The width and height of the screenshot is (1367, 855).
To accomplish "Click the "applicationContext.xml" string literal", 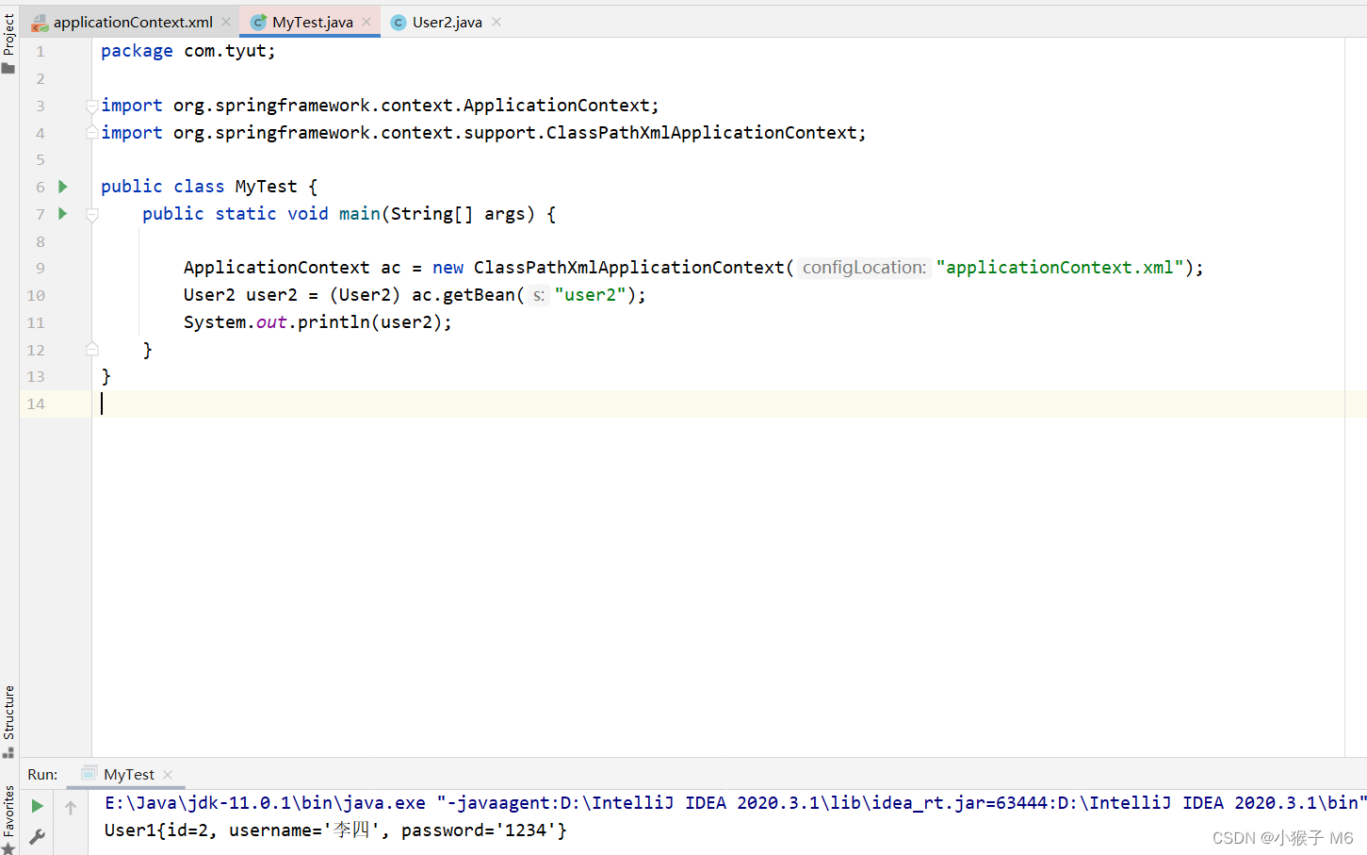I will 1060,268.
